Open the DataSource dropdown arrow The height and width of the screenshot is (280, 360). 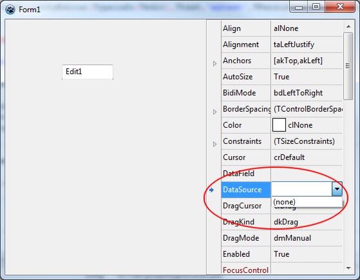pos(337,189)
